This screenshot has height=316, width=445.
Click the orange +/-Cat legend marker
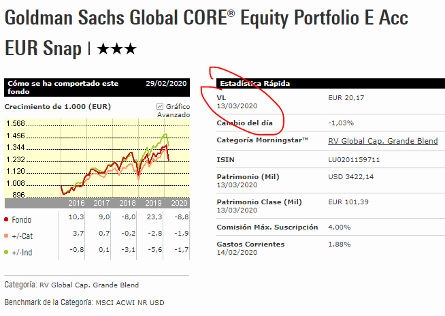pyautogui.click(x=7, y=235)
